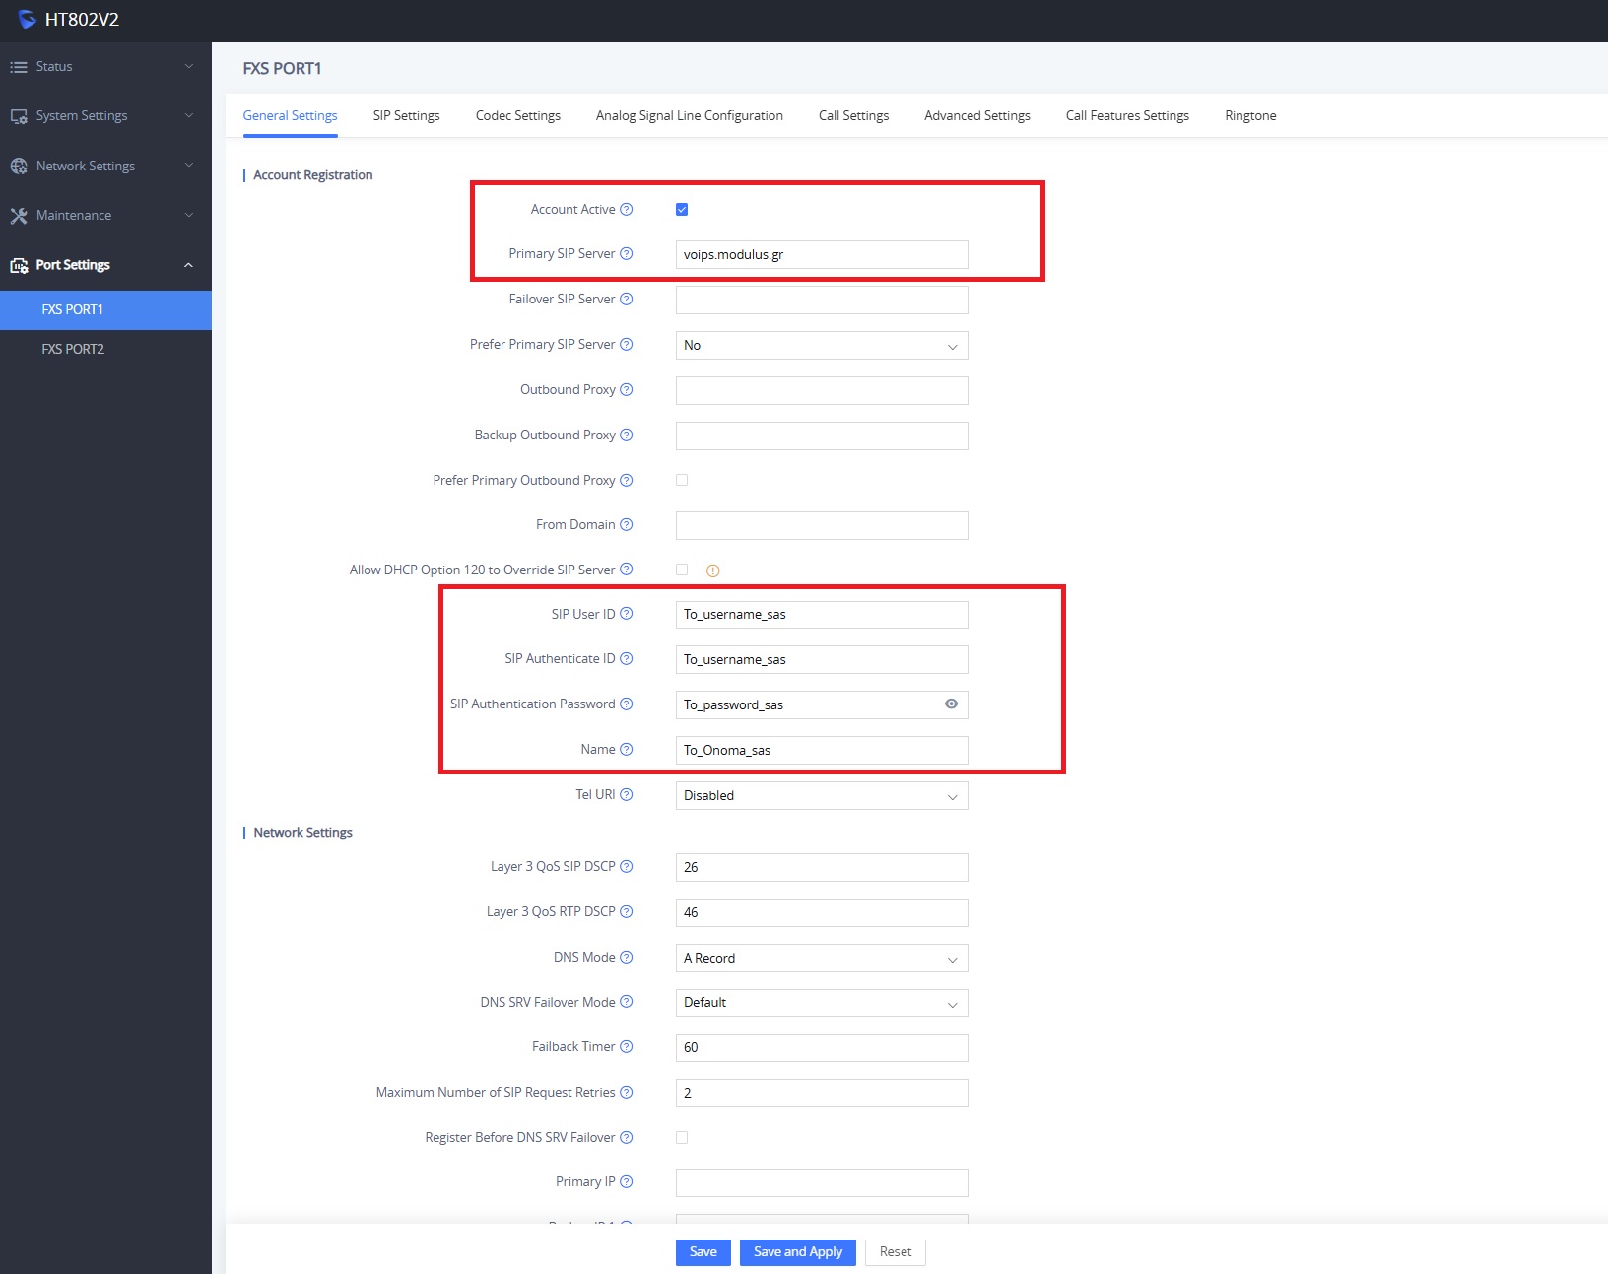Click the Save and Apply button
This screenshot has width=1608, height=1274.
pyautogui.click(x=797, y=1251)
